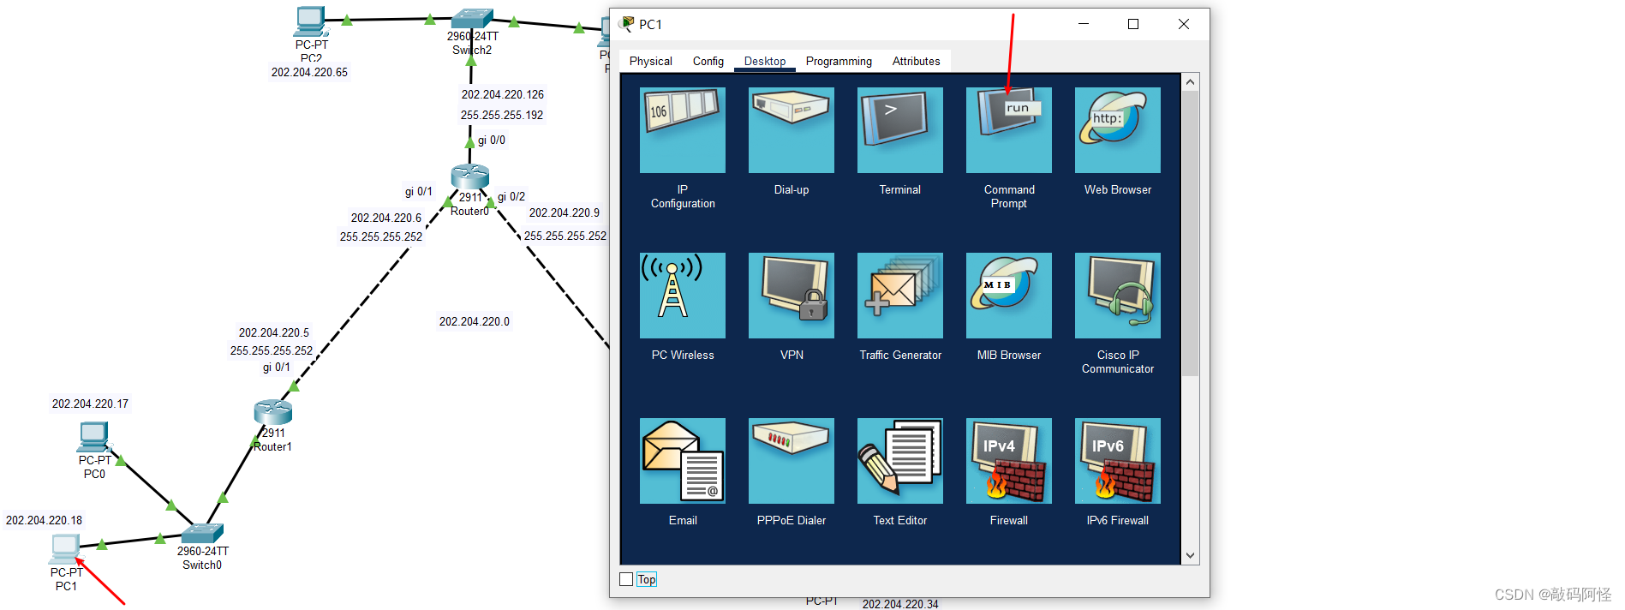Launch the Web Browser app
This screenshot has height=610, width=1625.
[x=1117, y=130]
